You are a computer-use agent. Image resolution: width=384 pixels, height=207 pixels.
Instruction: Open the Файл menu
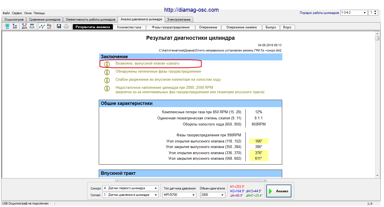point(6,13)
